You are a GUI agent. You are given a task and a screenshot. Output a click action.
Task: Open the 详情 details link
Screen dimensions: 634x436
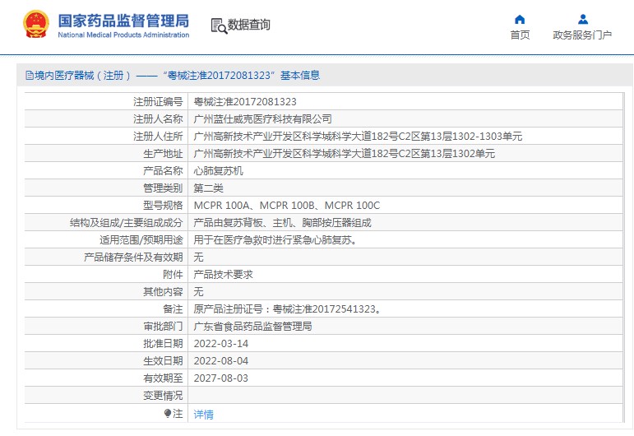[x=203, y=414]
